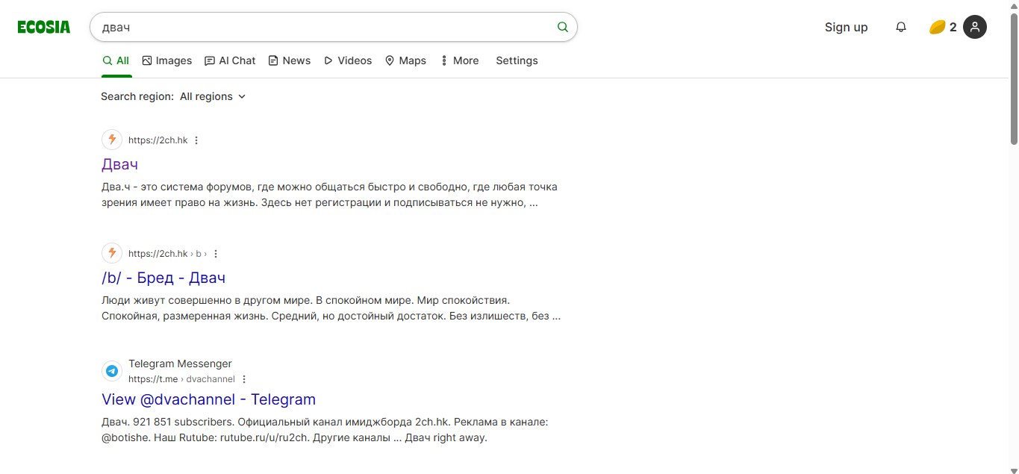Click the snippet starting "Два.ч - это система"
1019x474 pixels.
coord(329,194)
